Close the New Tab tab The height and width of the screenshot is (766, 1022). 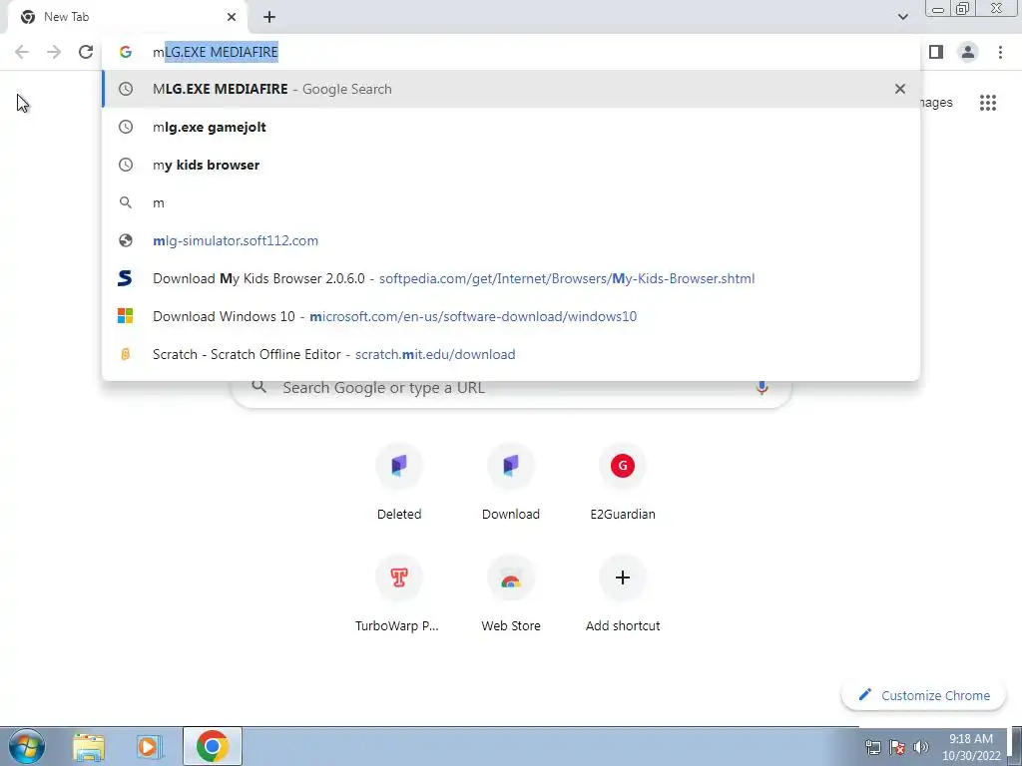point(232,17)
